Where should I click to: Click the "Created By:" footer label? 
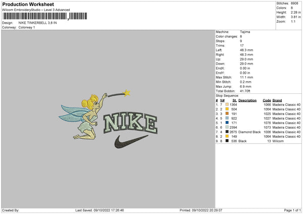pos(11,210)
